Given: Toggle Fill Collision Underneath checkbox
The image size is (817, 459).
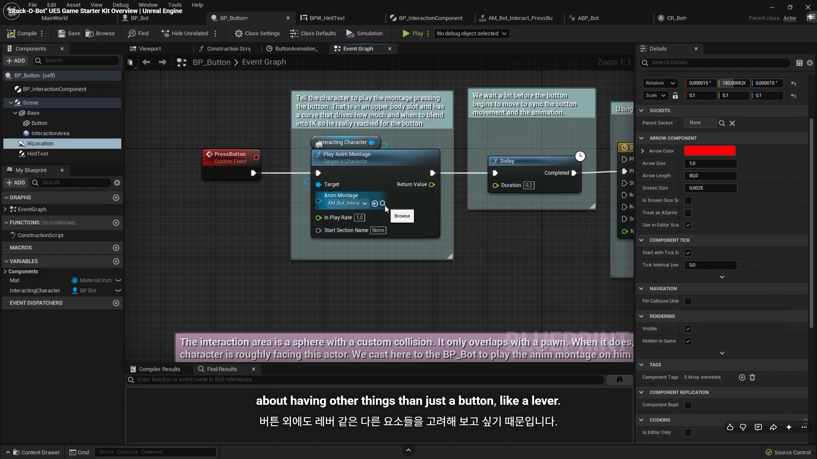Looking at the screenshot, I should pyautogui.click(x=688, y=301).
